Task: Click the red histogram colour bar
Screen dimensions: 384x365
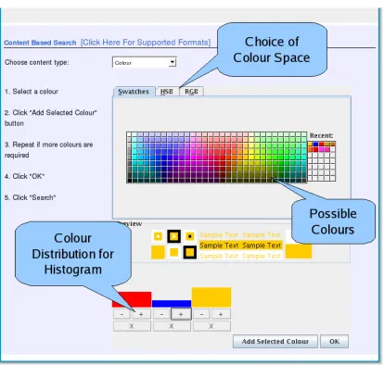Action: 136,299
